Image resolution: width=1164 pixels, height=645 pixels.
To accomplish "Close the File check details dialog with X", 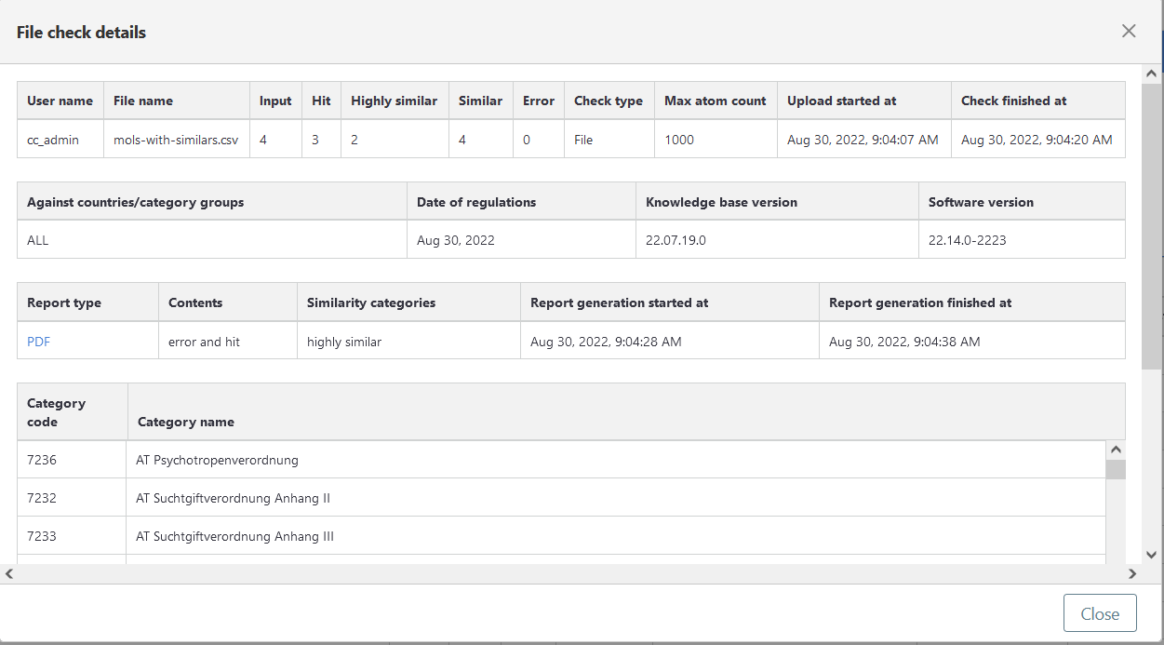I will click(x=1129, y=31).
